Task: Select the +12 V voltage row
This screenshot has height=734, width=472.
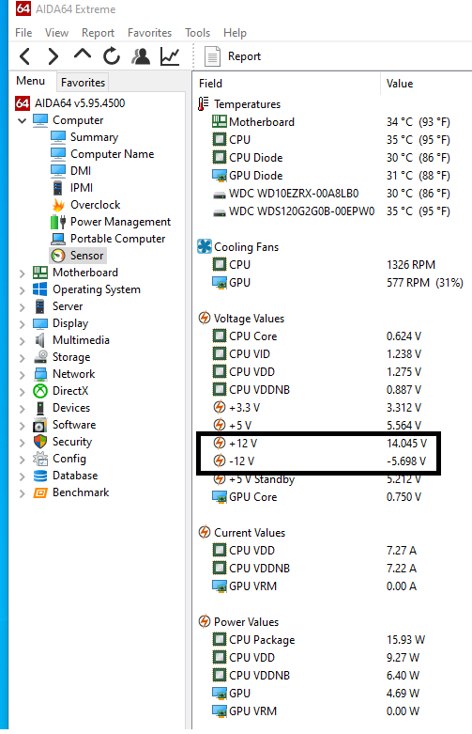Action: pyautogui.click(x=320, y=444)
